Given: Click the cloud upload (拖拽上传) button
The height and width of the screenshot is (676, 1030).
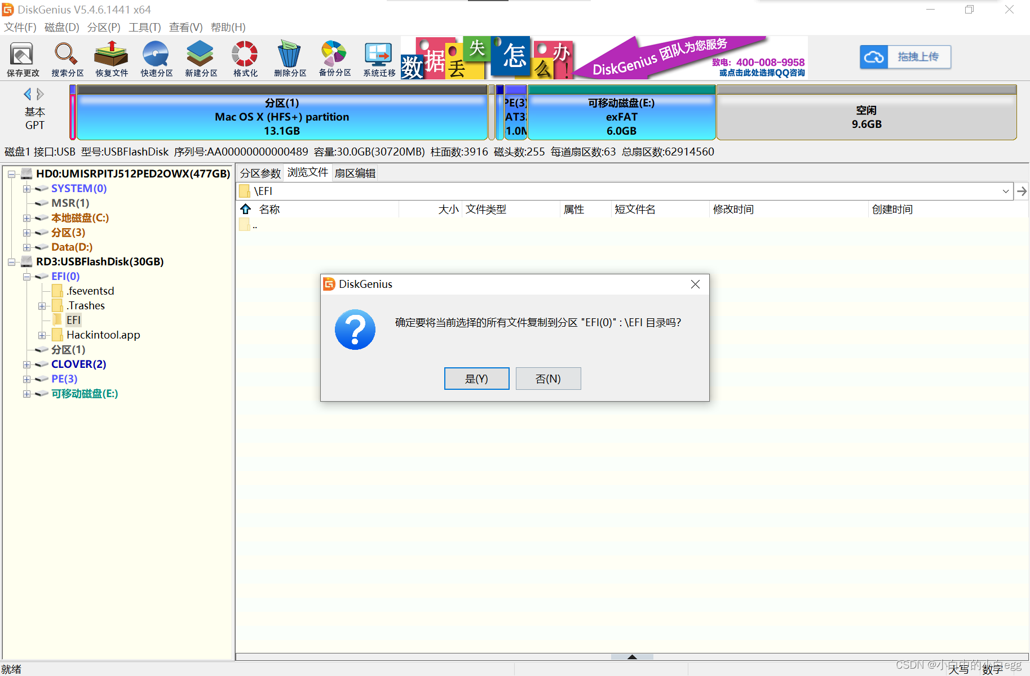Looking at the screenshot, I should point(905,57).
